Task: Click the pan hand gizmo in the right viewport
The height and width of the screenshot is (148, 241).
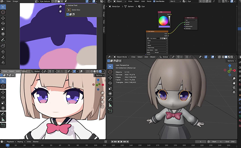Action: (x=234, y=83)
